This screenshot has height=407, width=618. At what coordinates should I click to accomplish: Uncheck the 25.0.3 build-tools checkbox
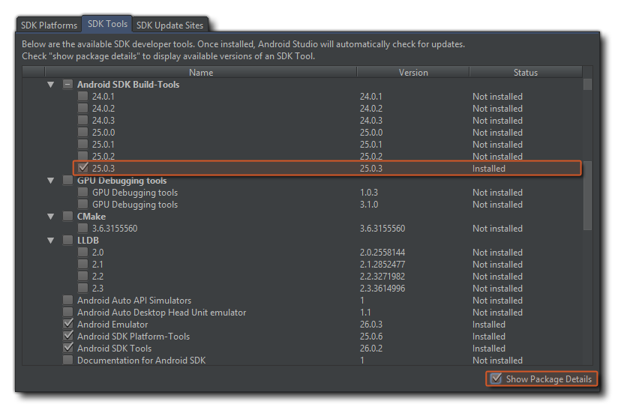click(83, 169)
